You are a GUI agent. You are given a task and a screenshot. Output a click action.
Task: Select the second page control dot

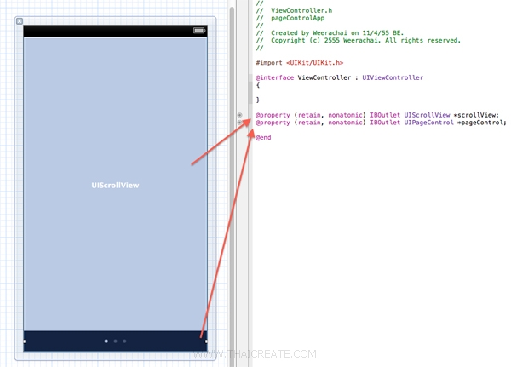click(115, 341)
